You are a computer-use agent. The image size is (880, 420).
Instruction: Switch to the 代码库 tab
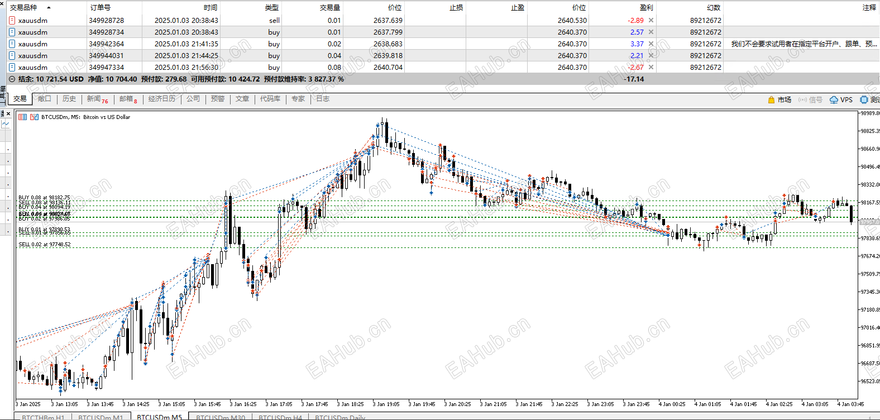[270, 99]
